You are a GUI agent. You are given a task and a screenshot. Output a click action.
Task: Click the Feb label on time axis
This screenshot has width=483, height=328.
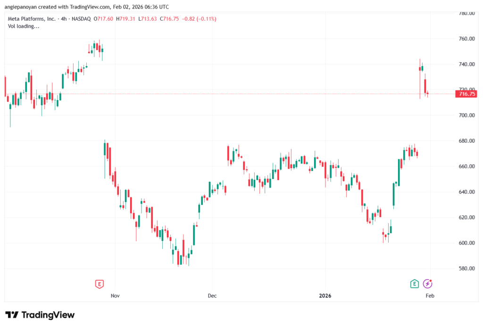429,296
